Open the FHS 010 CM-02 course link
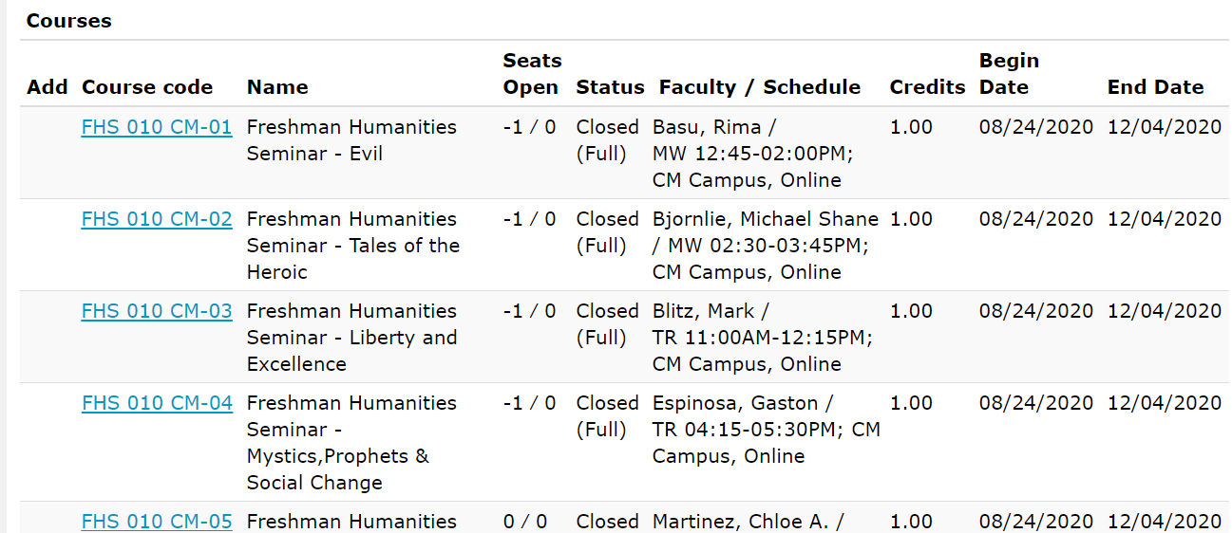 157,219
